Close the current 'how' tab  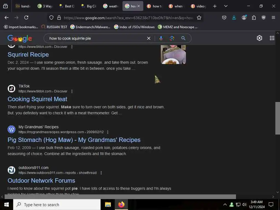[139, 6]
